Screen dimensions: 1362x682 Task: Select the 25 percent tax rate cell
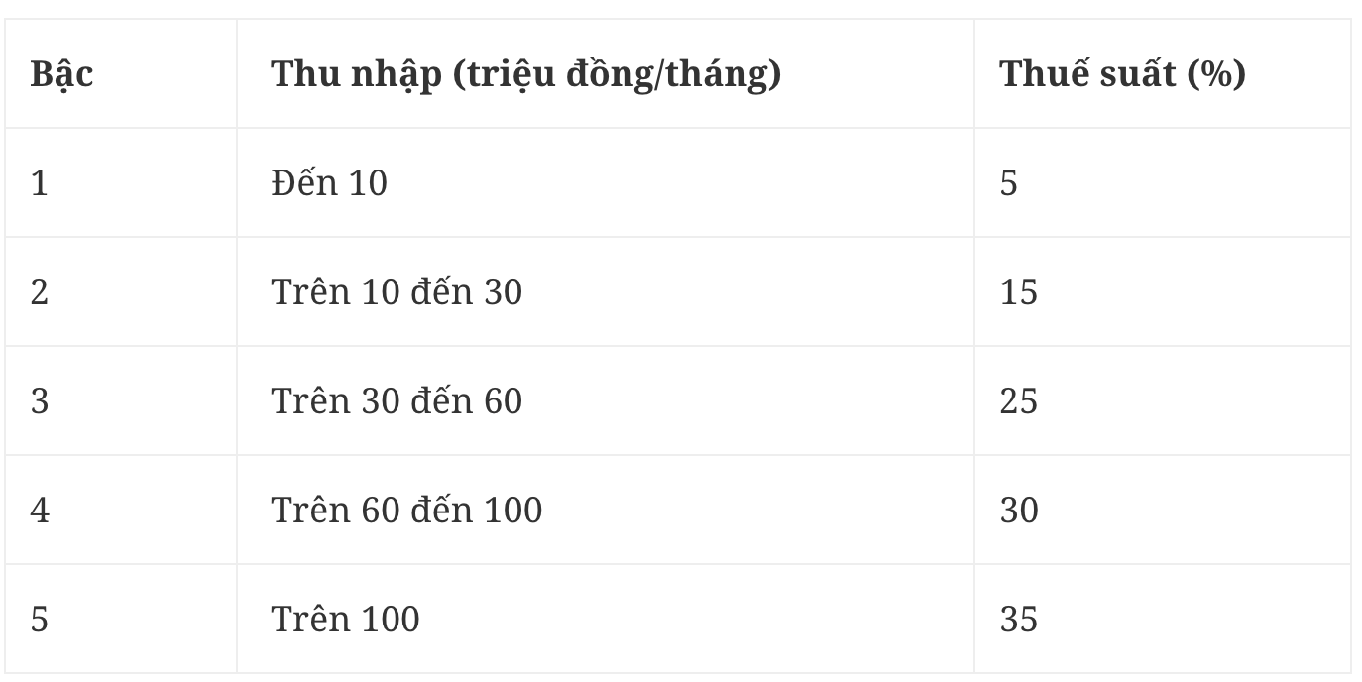point(1018,401)
